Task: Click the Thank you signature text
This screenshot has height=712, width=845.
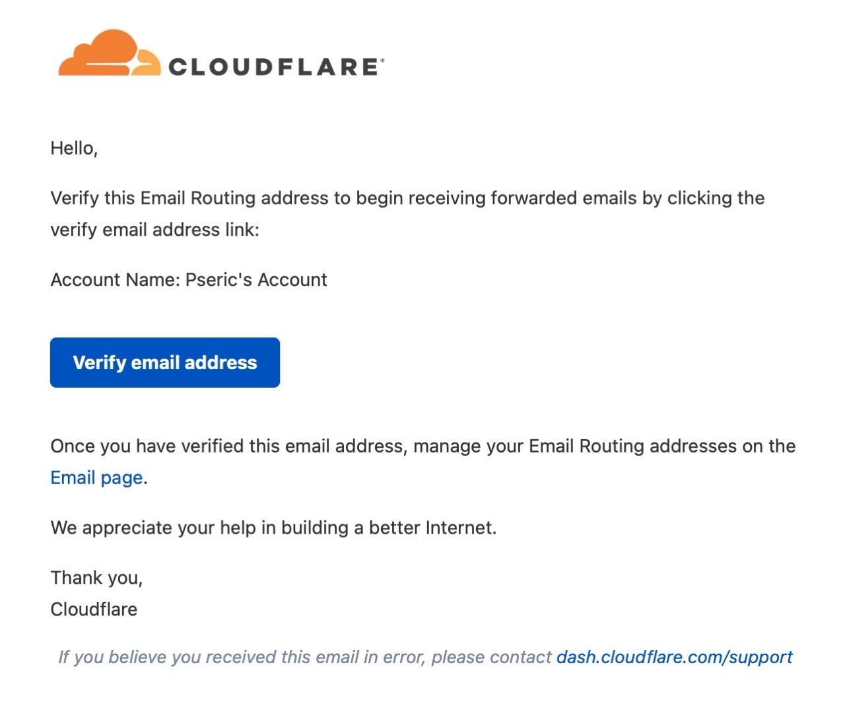Action: coord(96,577)
